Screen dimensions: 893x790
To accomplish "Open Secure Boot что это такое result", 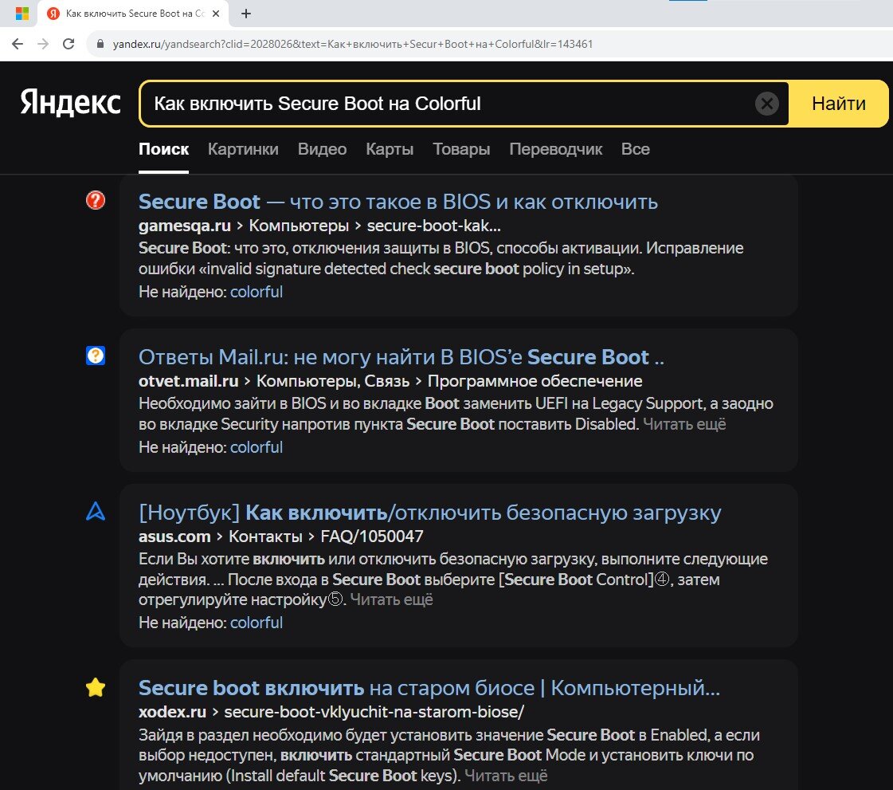I will [398, 202].
